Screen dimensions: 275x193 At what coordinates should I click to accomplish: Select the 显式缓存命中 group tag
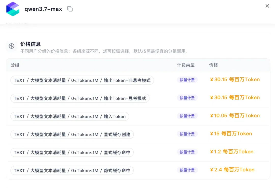point(72,152)
